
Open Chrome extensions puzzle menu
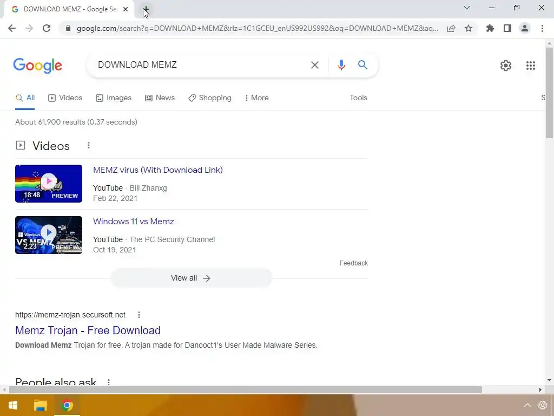pyautogui.click(x=490, y=28)
